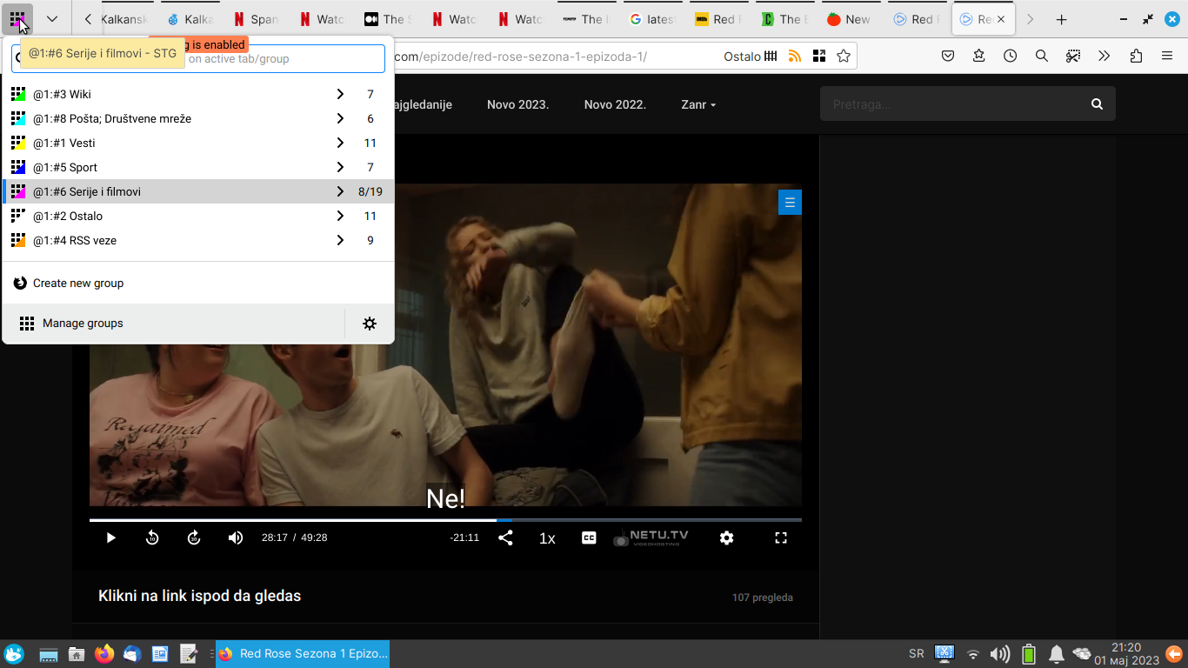Open Manage groups

coord(174,323)
